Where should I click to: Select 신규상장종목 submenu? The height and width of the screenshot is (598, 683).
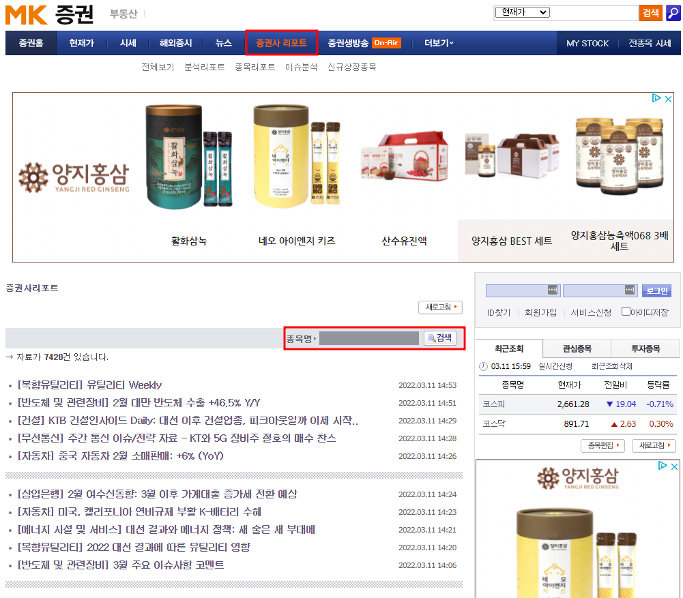click(351, 67)
